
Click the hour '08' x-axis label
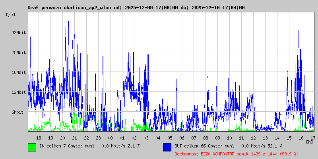206,138
